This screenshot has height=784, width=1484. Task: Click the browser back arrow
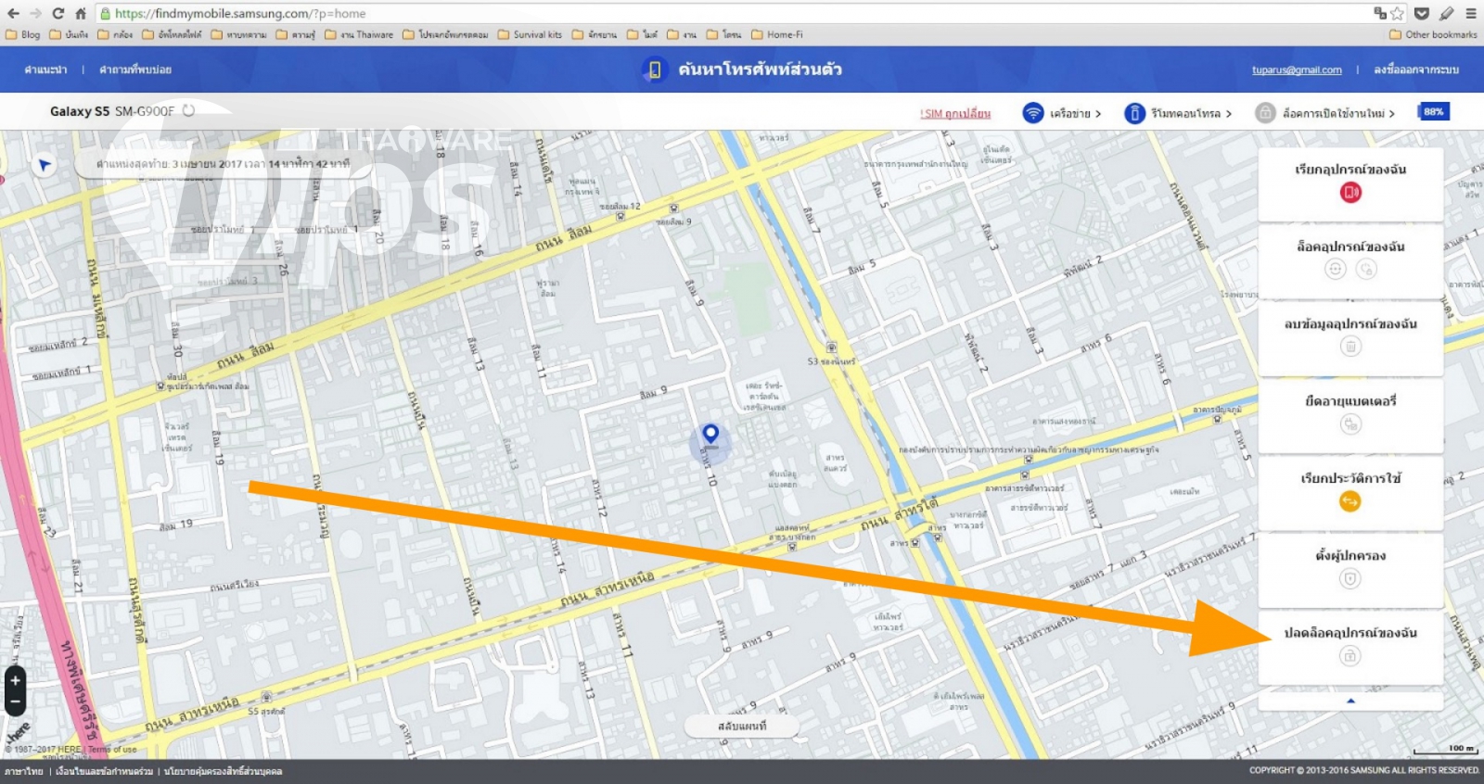[x=13, y=14]
